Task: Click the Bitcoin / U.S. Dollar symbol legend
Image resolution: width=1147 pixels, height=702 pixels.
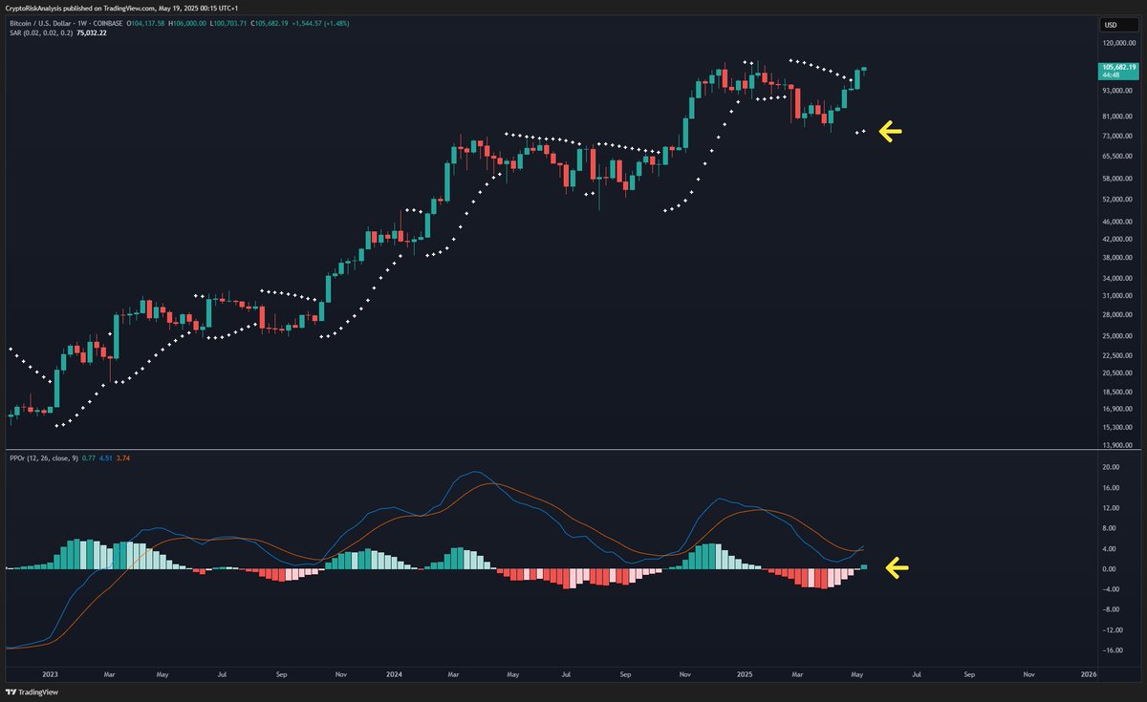Action: click(66, 23)
